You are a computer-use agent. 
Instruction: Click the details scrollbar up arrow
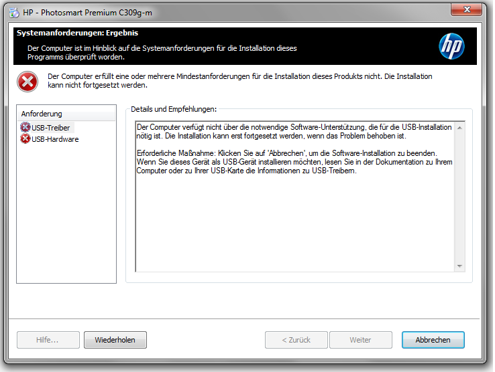point(459,128)
